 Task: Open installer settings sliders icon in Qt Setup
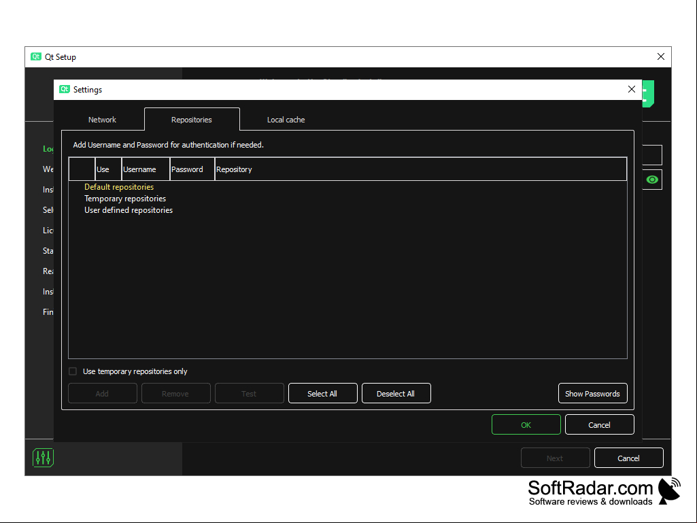click(x=43, y=458)
